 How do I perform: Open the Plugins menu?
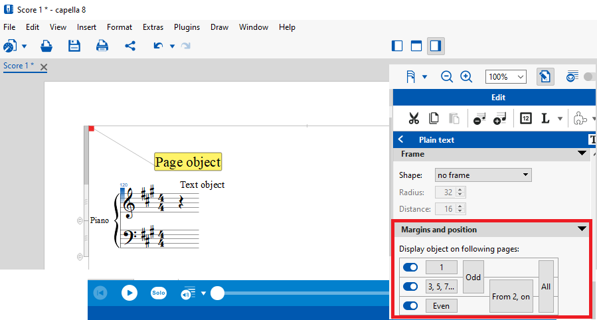click(187, 27)
